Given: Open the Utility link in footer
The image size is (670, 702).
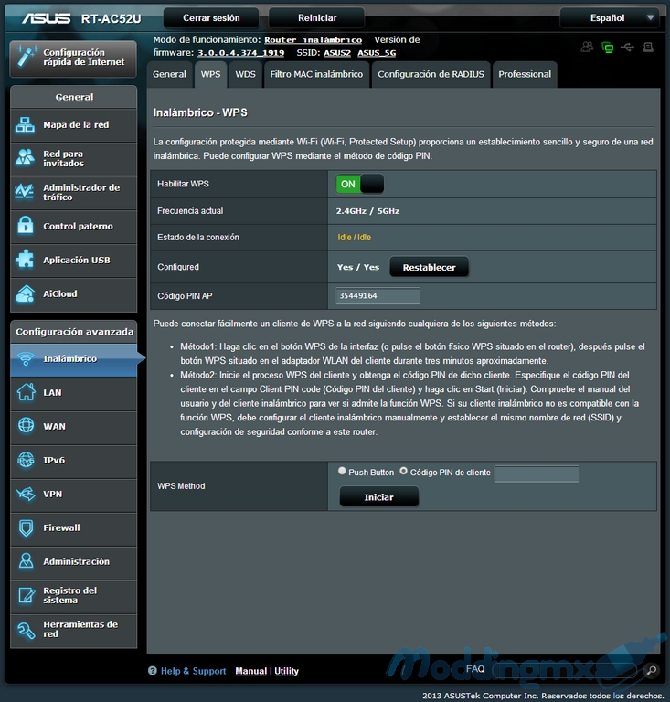Looking at the screenshot, I should (x=286, y=671).
